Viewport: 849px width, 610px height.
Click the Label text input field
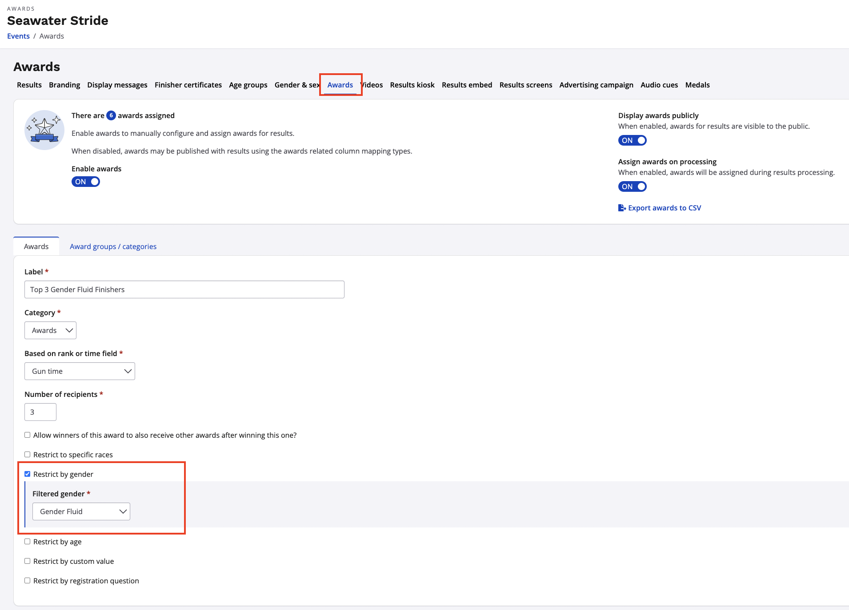pos(184,289)
